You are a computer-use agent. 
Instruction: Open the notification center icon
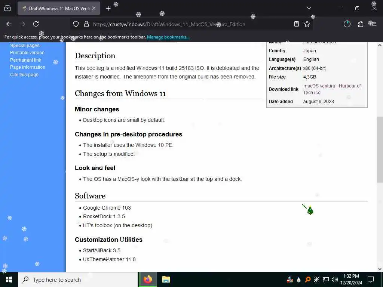[371, 280]
